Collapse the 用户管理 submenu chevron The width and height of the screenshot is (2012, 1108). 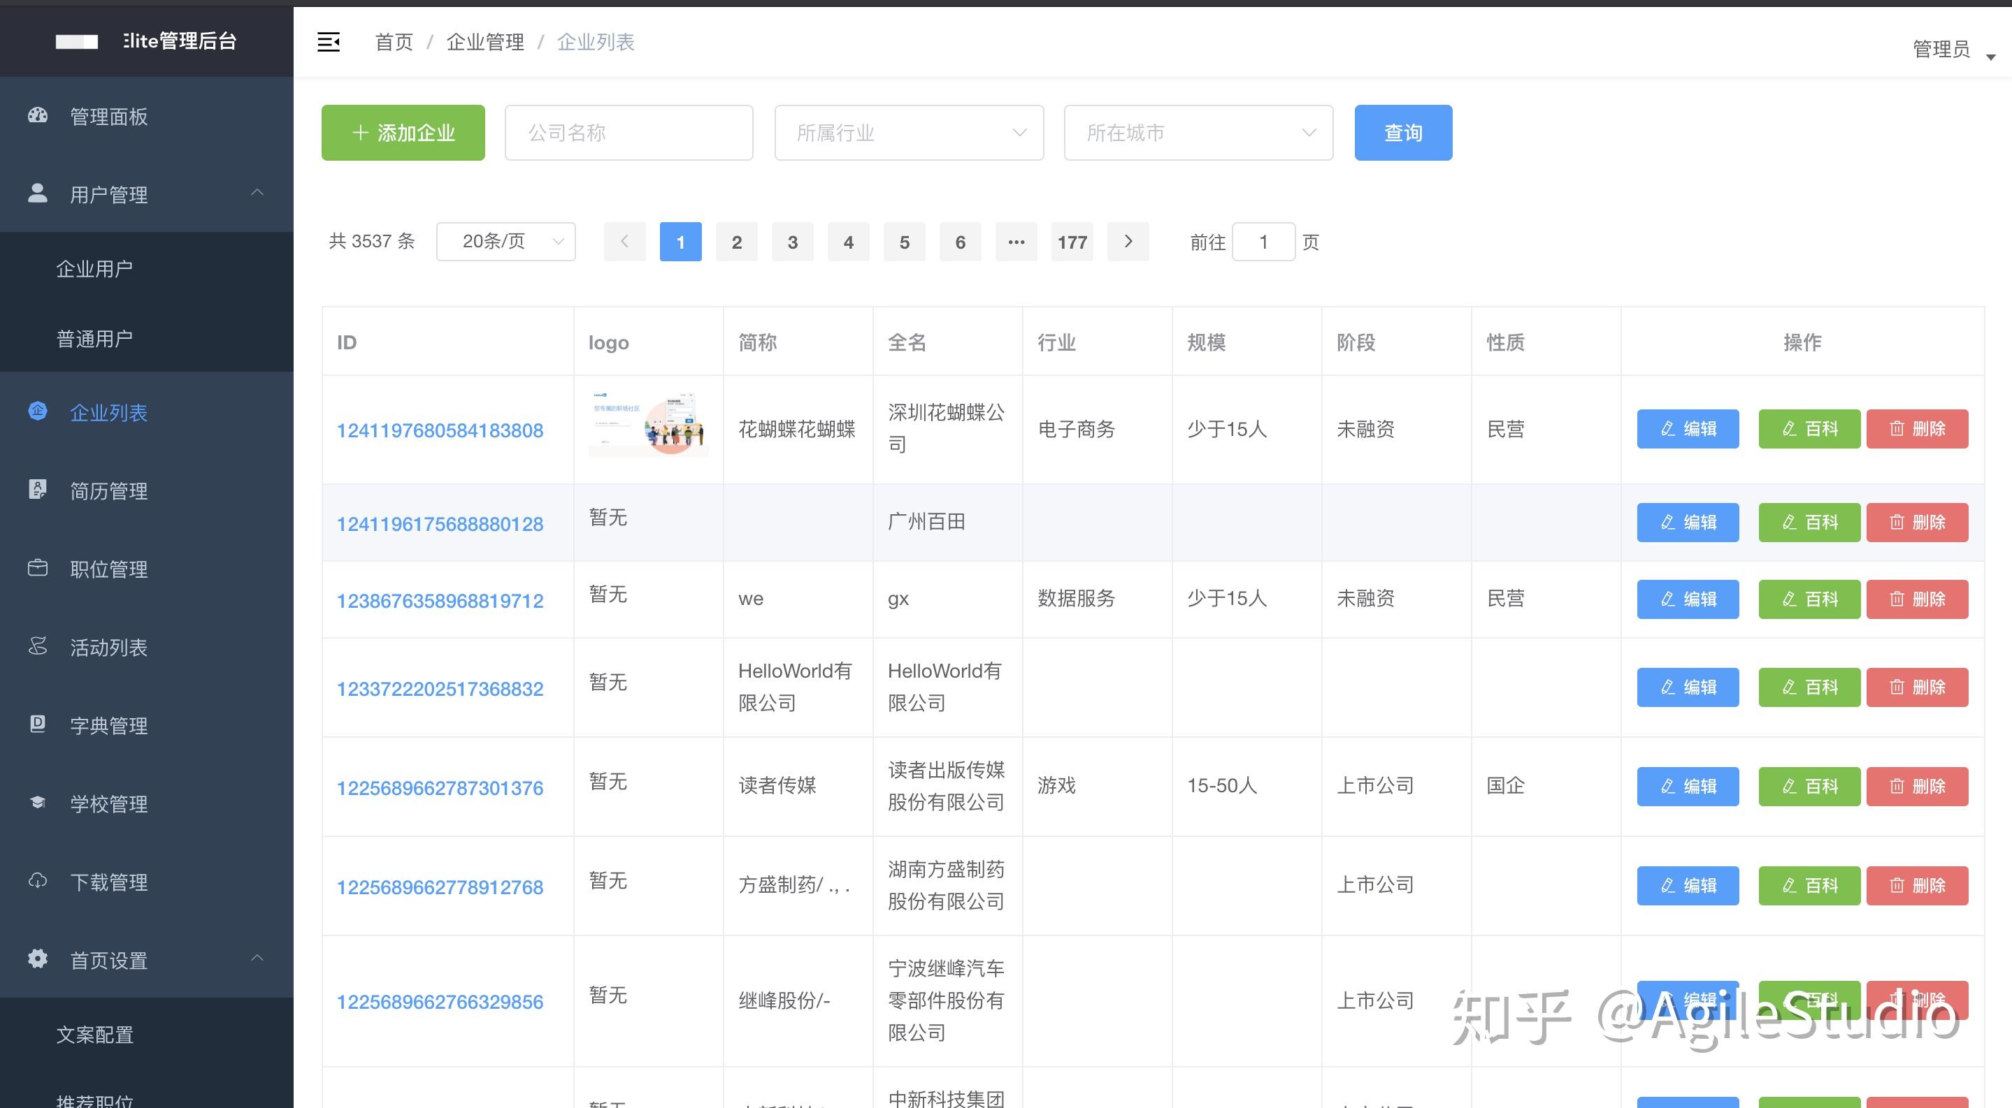pos(257,192)
